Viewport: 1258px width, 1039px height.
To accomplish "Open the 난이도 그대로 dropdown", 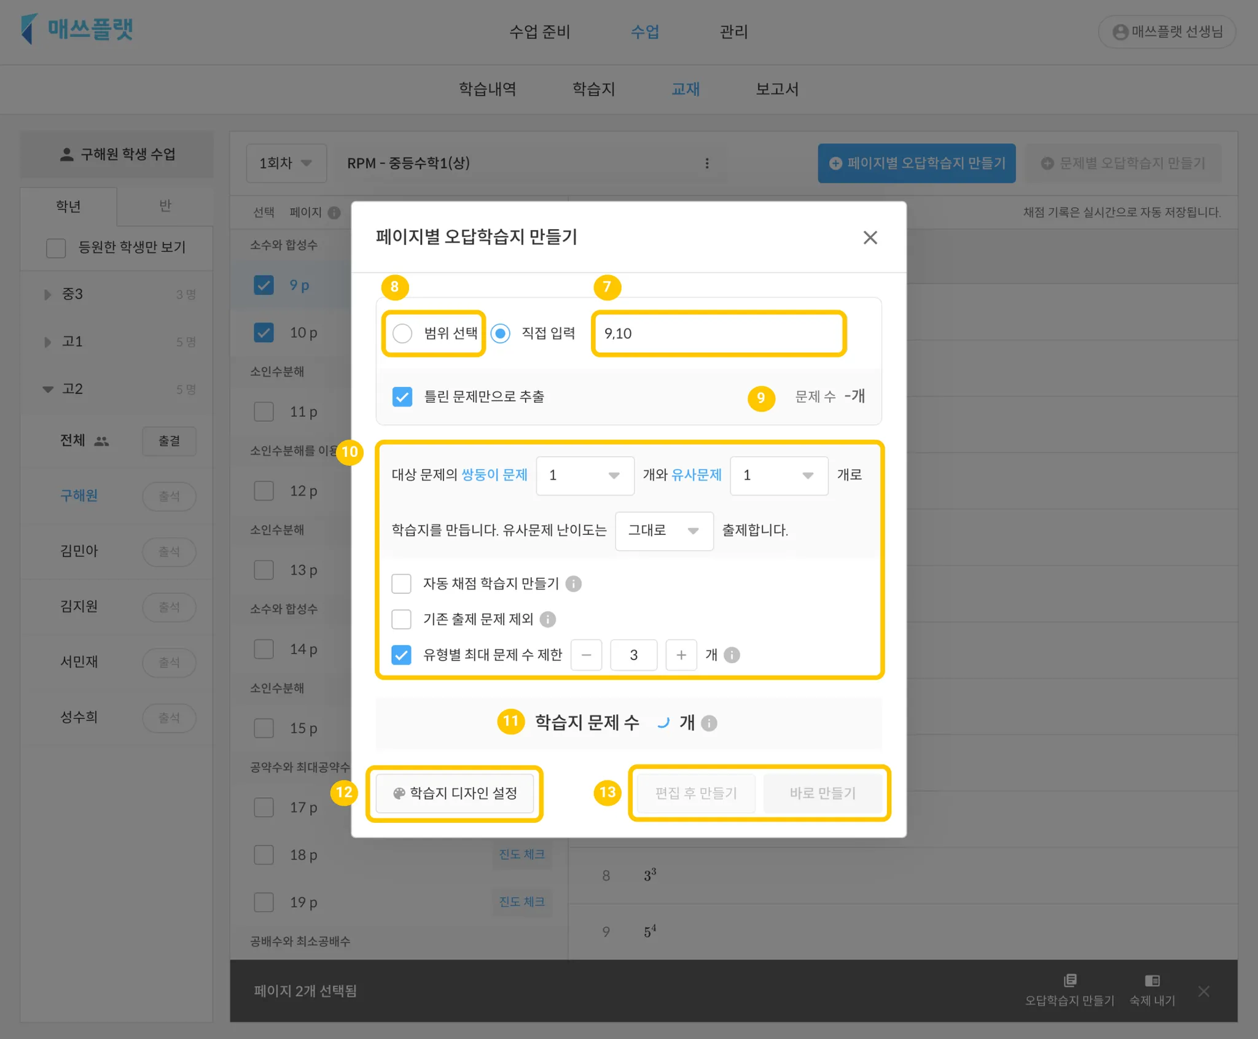I will point(663,531).
